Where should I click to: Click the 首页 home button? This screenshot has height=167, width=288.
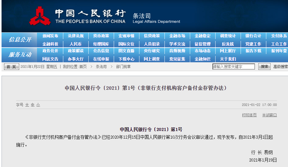(11, 67)
